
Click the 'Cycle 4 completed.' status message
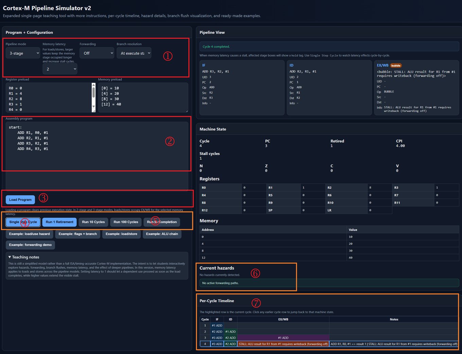pyautogui.click(x=216, y=47)
